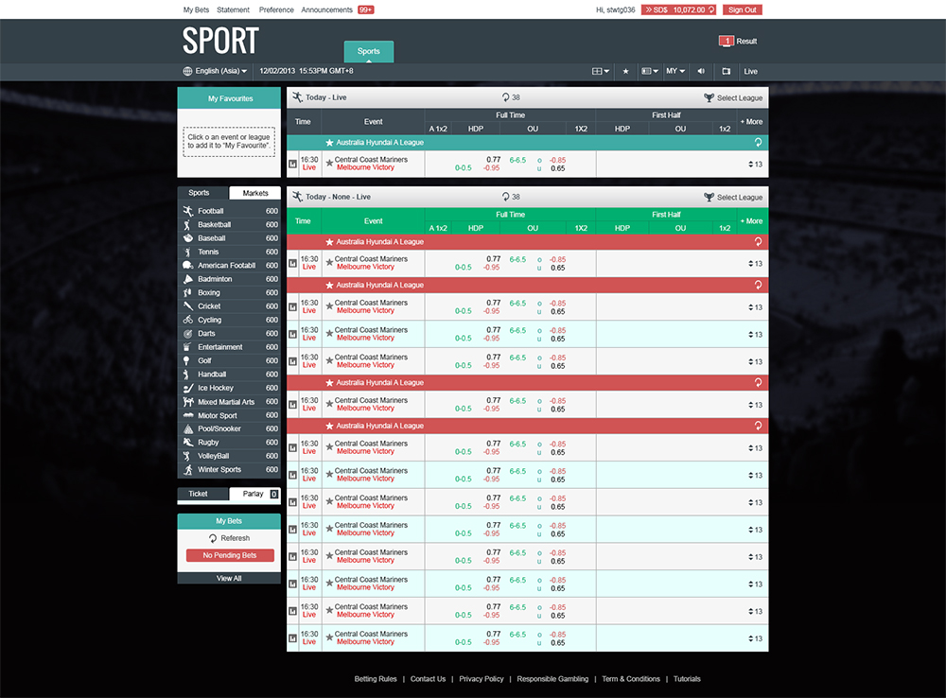Open the Betting Rules footer link

[376, 679]
